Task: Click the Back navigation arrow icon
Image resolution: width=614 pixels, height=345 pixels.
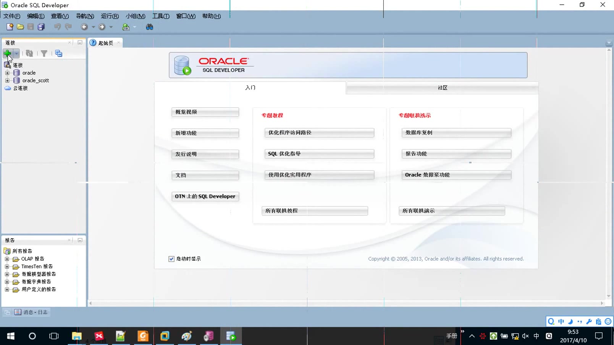Action: point(84,27)
